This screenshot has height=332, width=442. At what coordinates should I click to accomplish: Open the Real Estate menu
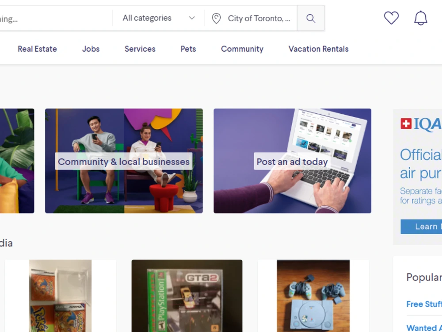[37, 49]
